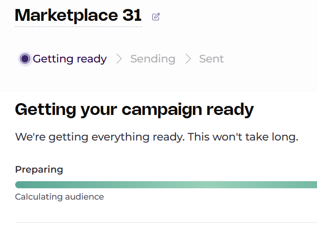
Task: Click the Preparing label above progress bar
Action: [39, 169]
